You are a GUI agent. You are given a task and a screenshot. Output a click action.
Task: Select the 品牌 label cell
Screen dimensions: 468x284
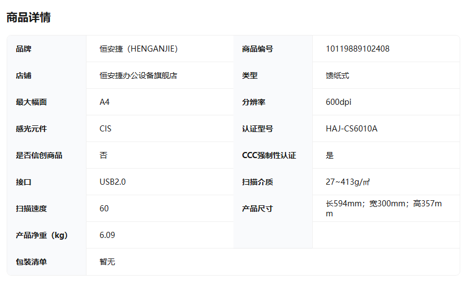24,49
